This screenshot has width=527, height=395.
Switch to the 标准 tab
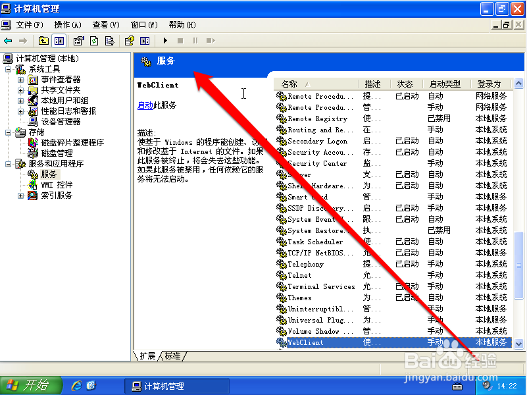click(173, 356)
